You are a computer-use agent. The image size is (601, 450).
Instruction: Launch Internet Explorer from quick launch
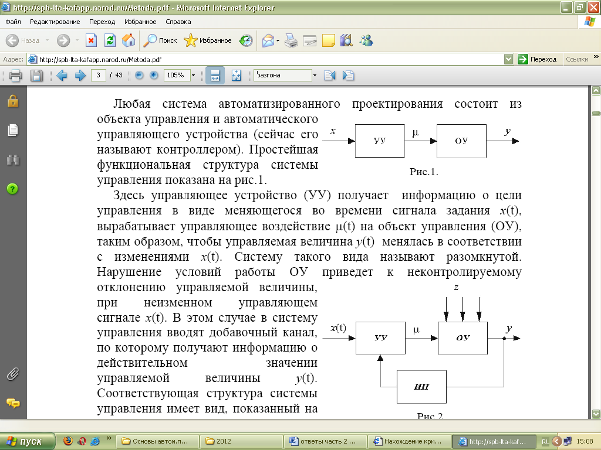95,441
